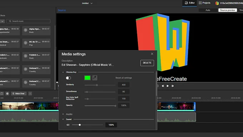Play the Alpha Hyd... Rock track preview
This screenshot has width=243, height=137.
pyautogui.click(x=26, y=30)
